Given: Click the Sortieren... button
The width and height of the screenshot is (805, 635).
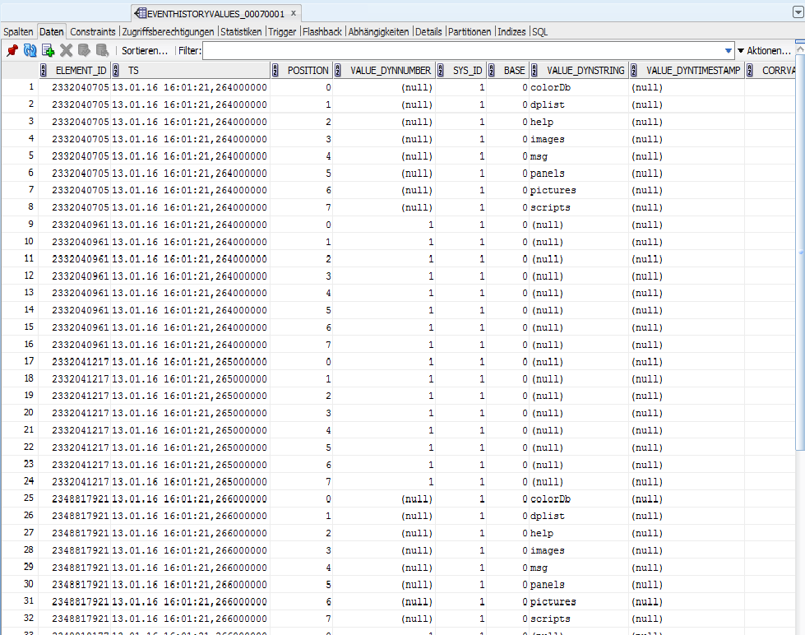Looking at the screenshot, I should click(x=145, y=51).
